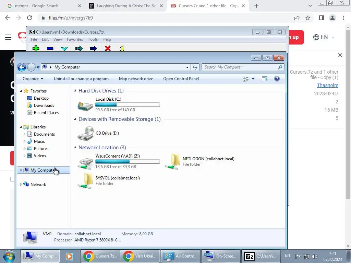Click the Move arrow icon in 7-Zip
This screenshot has width=351, height=263.
(x=93, y=48)
